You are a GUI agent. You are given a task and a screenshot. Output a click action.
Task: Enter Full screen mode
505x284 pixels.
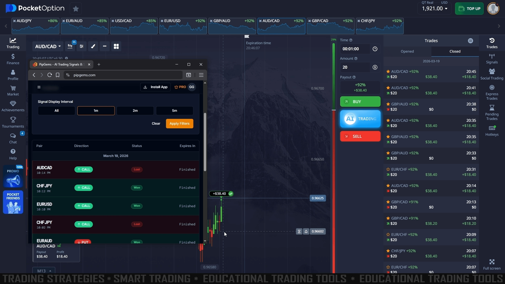(x=492, y=265)
